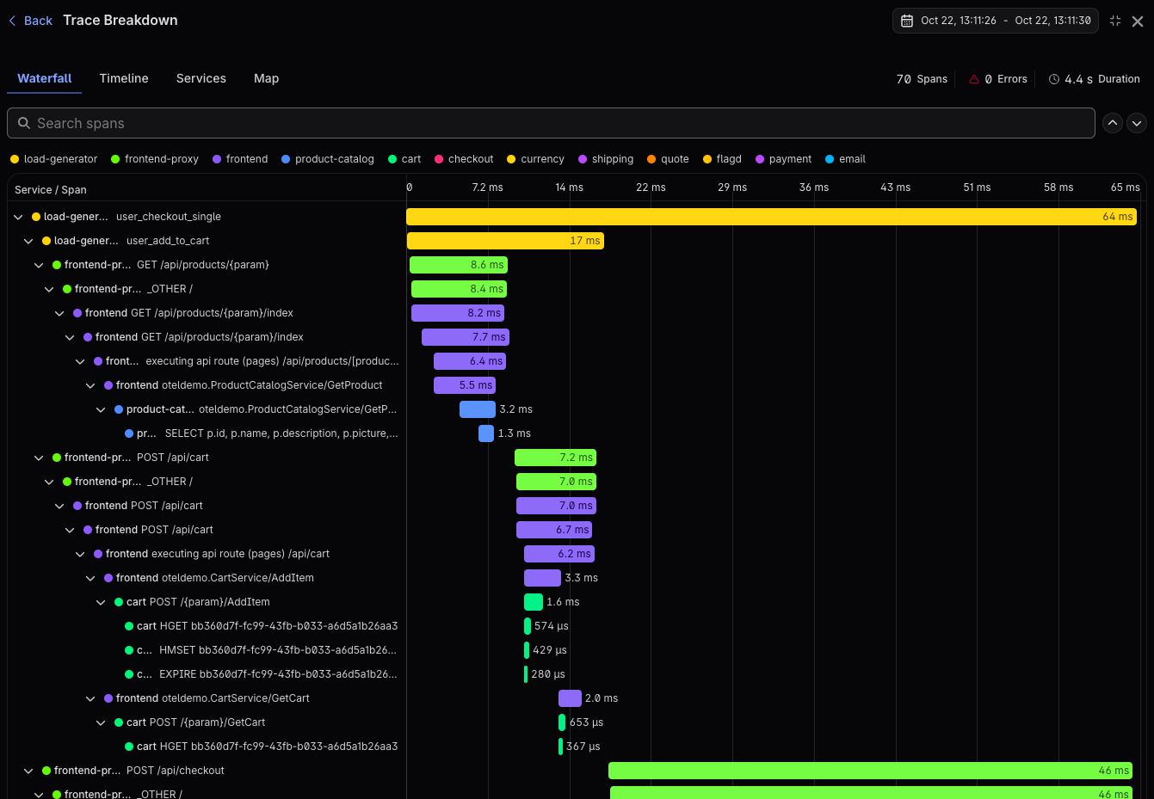
Task: Click the collapse-panel arrows icon beside the close X
Action: 1115,21
